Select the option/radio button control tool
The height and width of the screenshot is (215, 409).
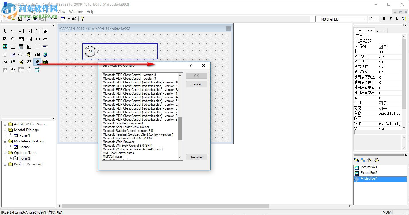pyautogui.click(x=13, y=39)
